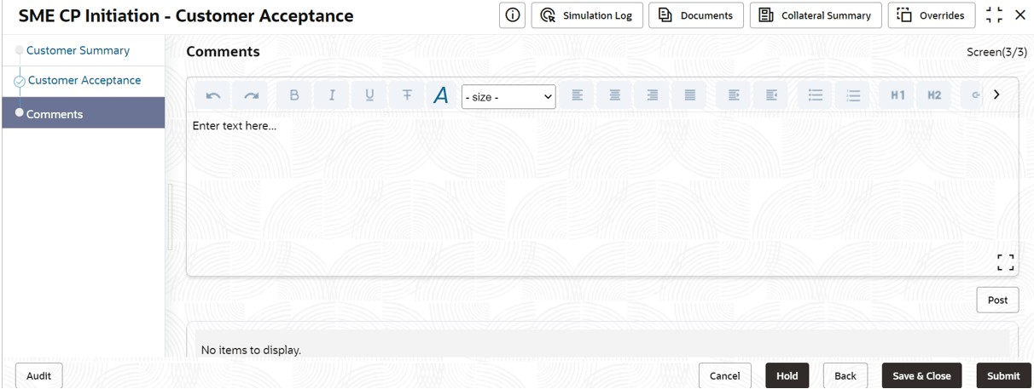Image resolution: width=1034 pixels, height=389 pixels.
Task: Open the information icon in header
Action: [512, 15]
